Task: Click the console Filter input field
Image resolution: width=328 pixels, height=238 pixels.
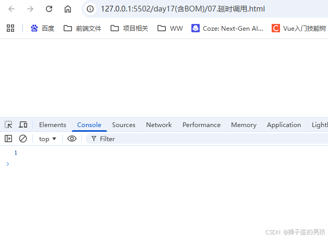Action: [x=207, y=139]
